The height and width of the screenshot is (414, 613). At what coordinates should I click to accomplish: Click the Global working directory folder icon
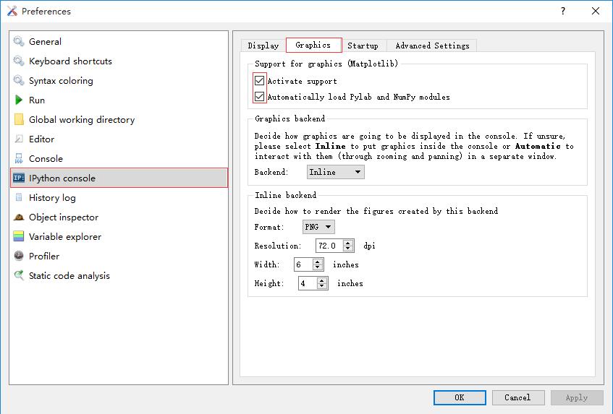(19, 119)
